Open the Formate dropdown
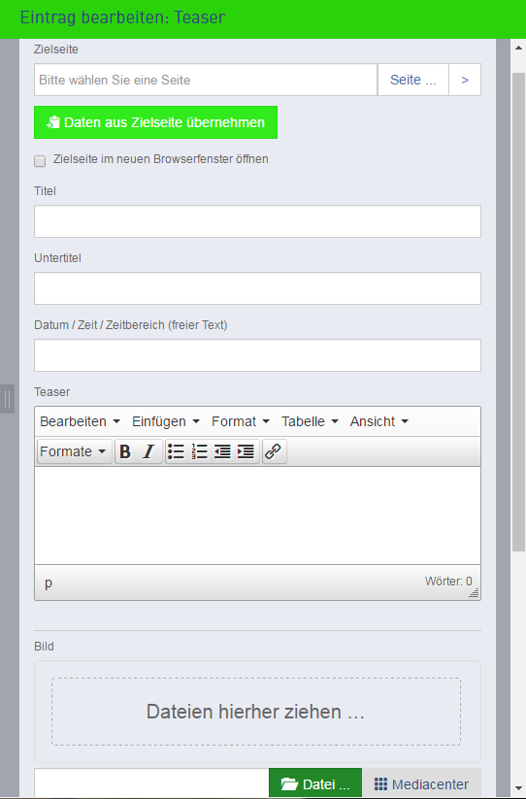The width and height of the screenshot is (526, 799). [x=75, y=451]
